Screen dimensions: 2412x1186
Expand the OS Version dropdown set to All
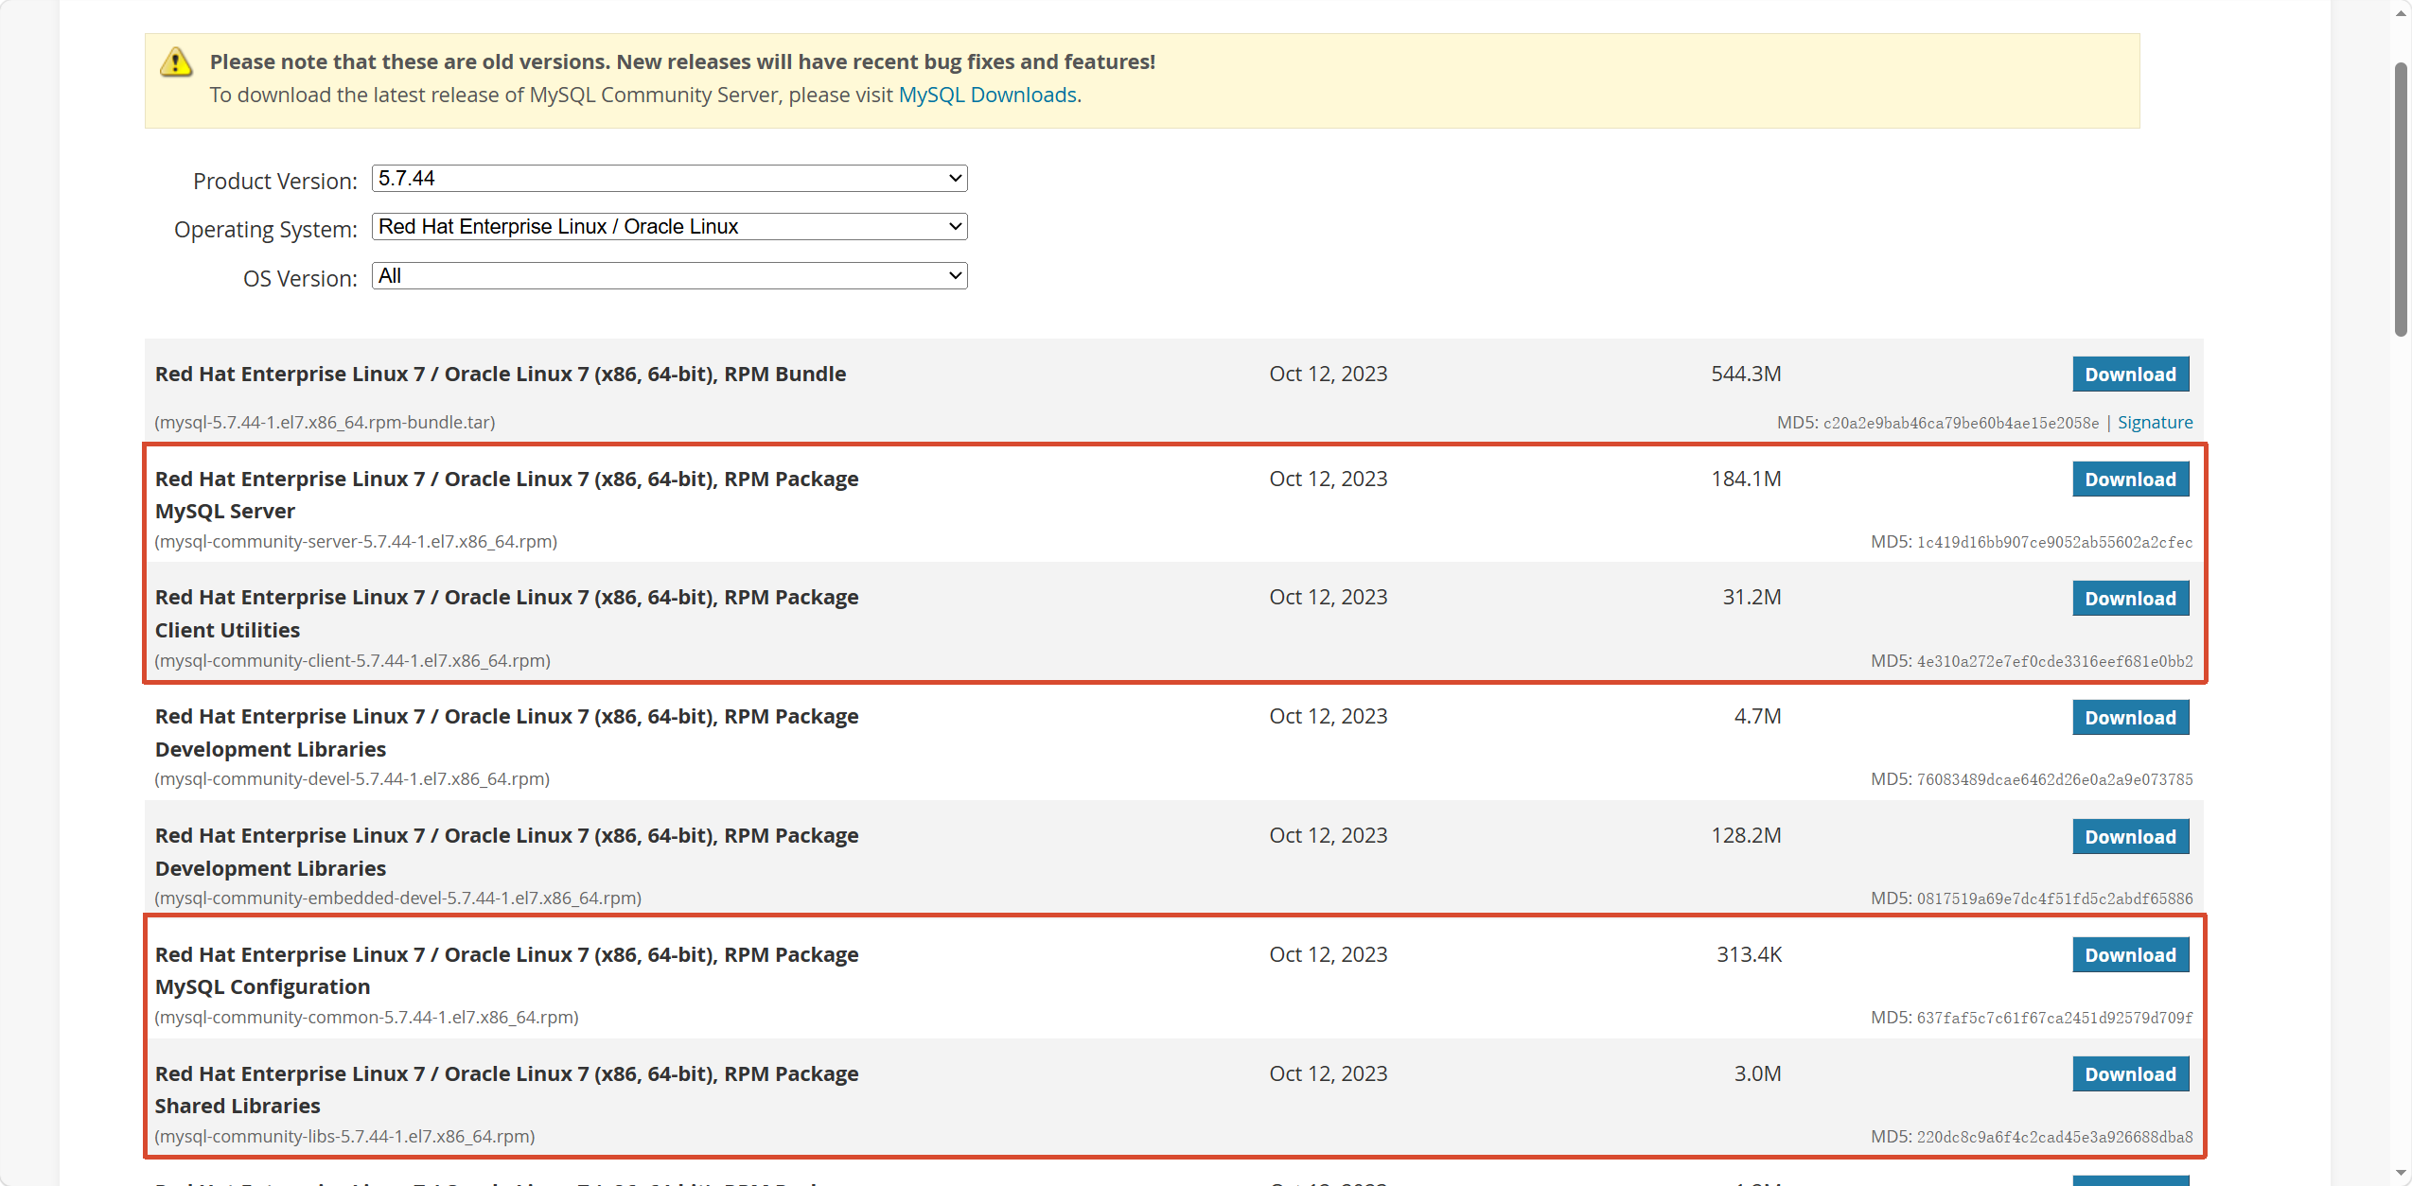669,276
